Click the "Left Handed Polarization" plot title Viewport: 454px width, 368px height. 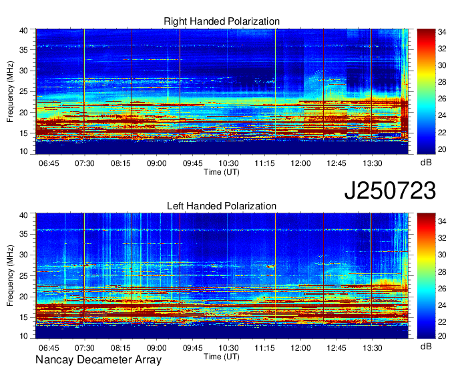[222, 206]
